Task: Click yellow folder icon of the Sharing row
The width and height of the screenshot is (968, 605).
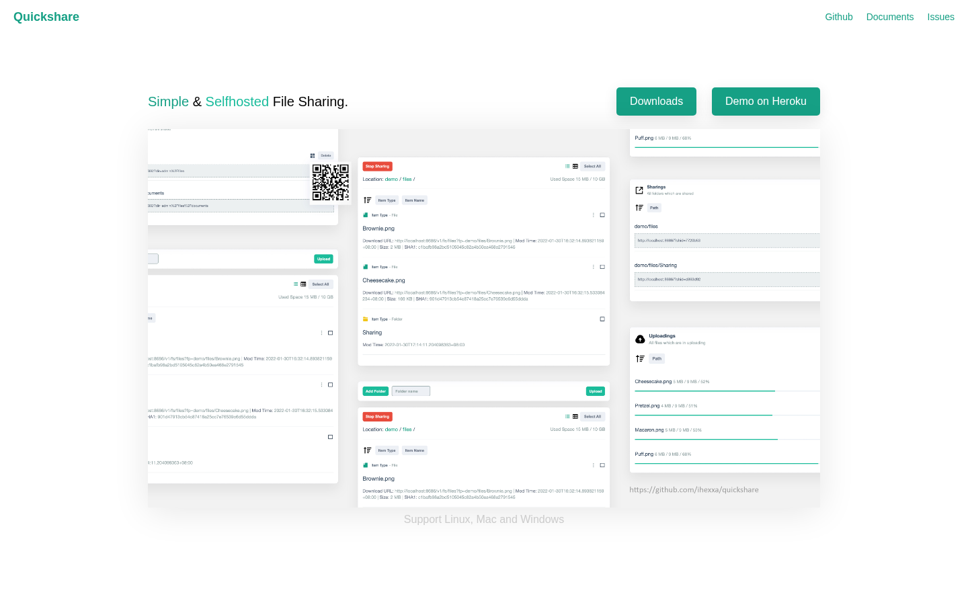Action: pos(366,319)
